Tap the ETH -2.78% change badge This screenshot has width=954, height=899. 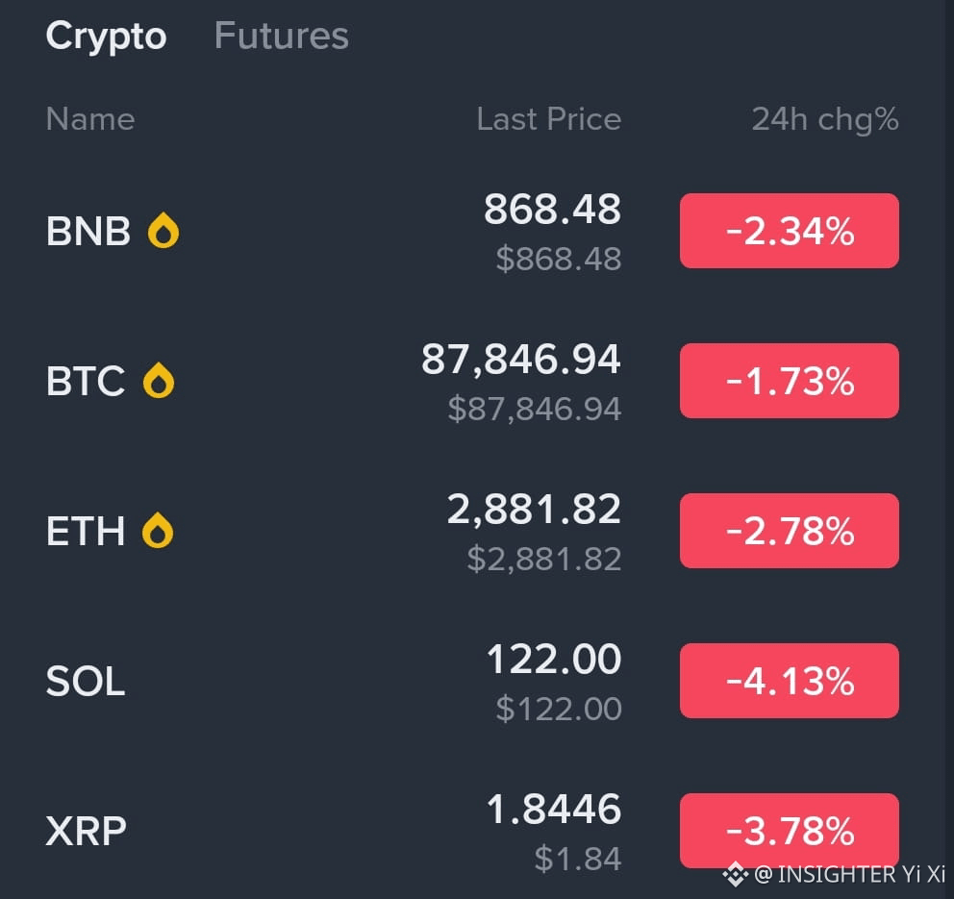tap(789, 531)
